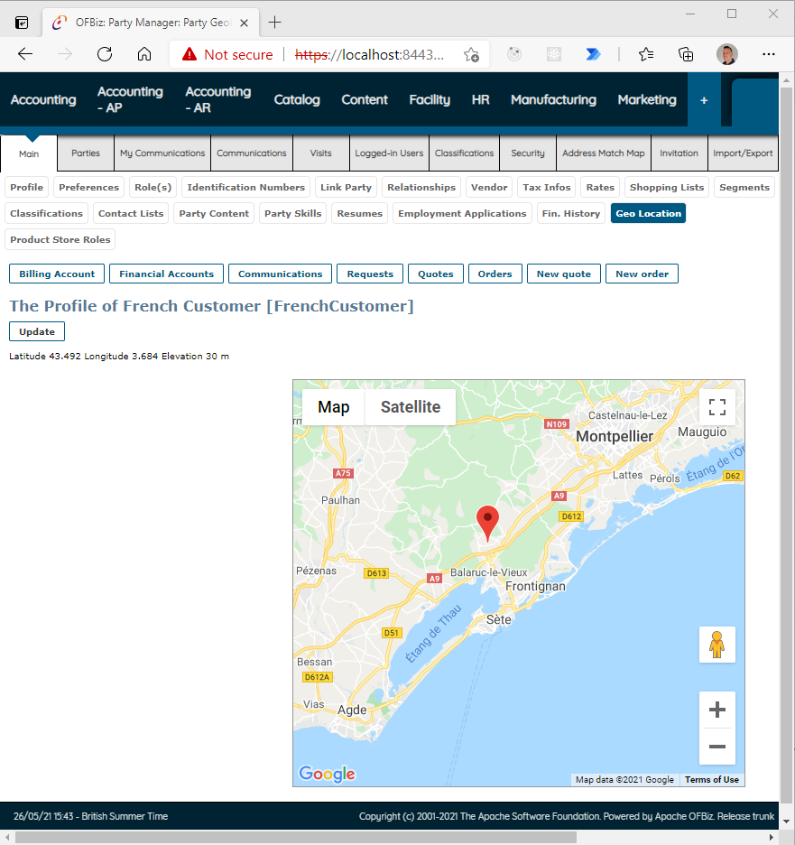Open the Manufacturing application
795x845 pixels.
[x=553, y=99]
